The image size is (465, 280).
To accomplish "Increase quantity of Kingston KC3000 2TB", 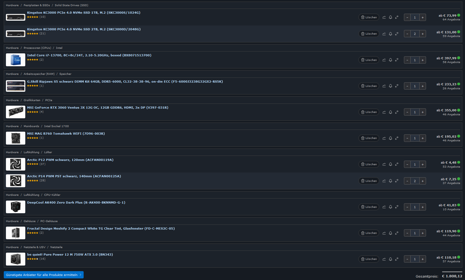I will point(423,34).
